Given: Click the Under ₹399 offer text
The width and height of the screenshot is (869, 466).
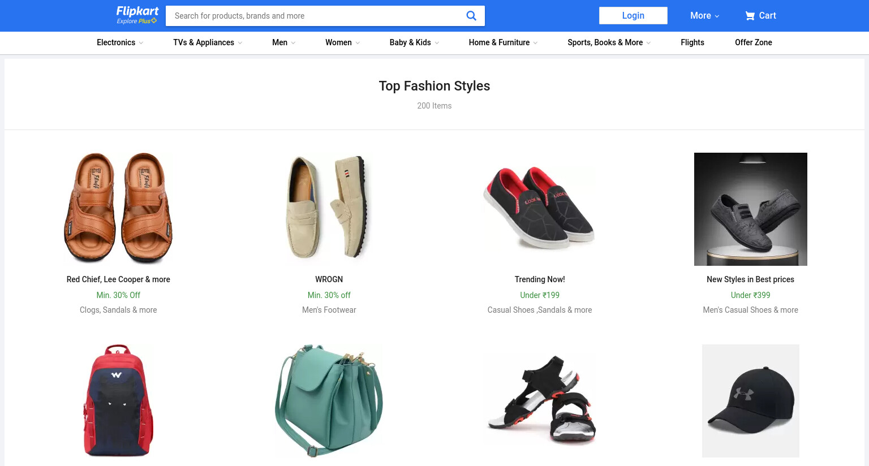Looking at the screenshot, I should (x=751, y=295).
